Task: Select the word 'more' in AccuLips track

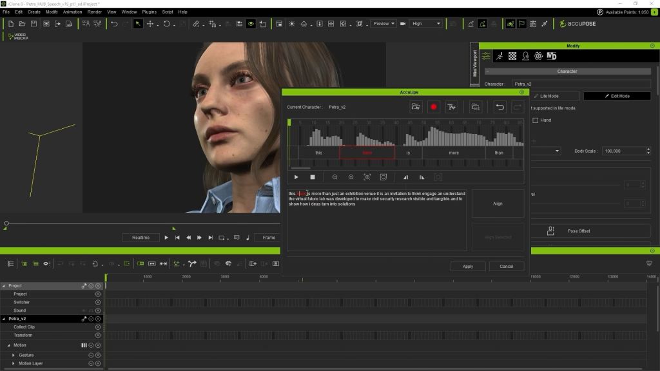Action: (454, 153)
